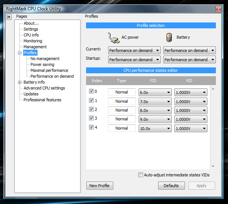Go to the Settings page
228x204 pixels.
[x=31, y=29]
